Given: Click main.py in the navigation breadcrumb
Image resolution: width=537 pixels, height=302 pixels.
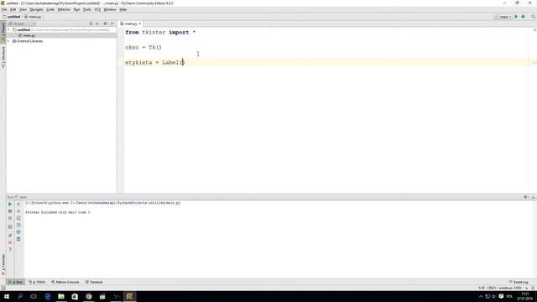Looking at the screenshot, I should [33, 17].
